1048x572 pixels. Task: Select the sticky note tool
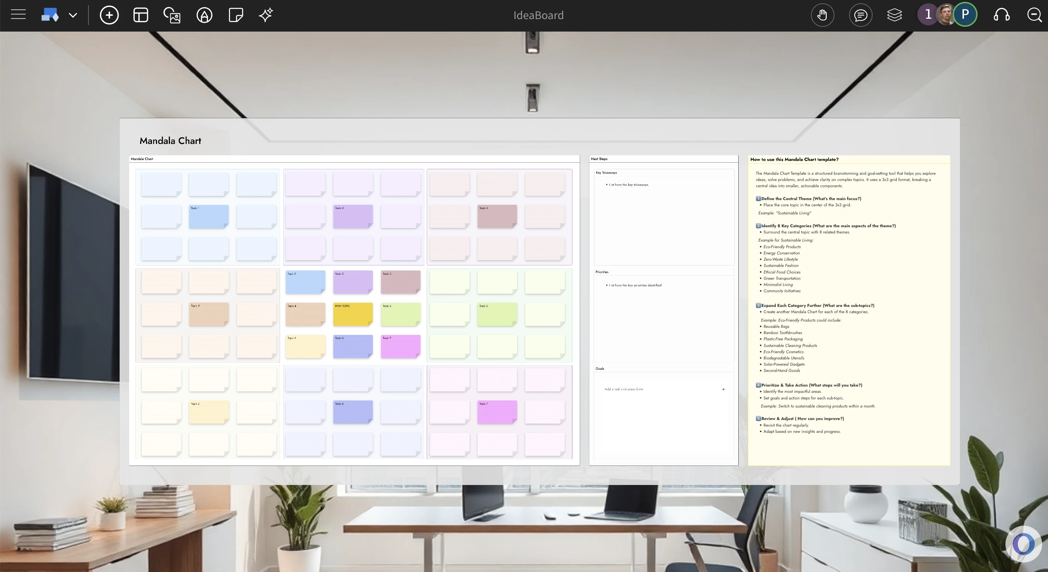pos(236,15)
